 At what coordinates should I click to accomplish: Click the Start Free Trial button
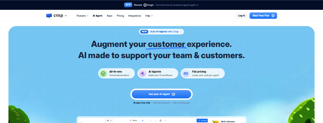263,16
